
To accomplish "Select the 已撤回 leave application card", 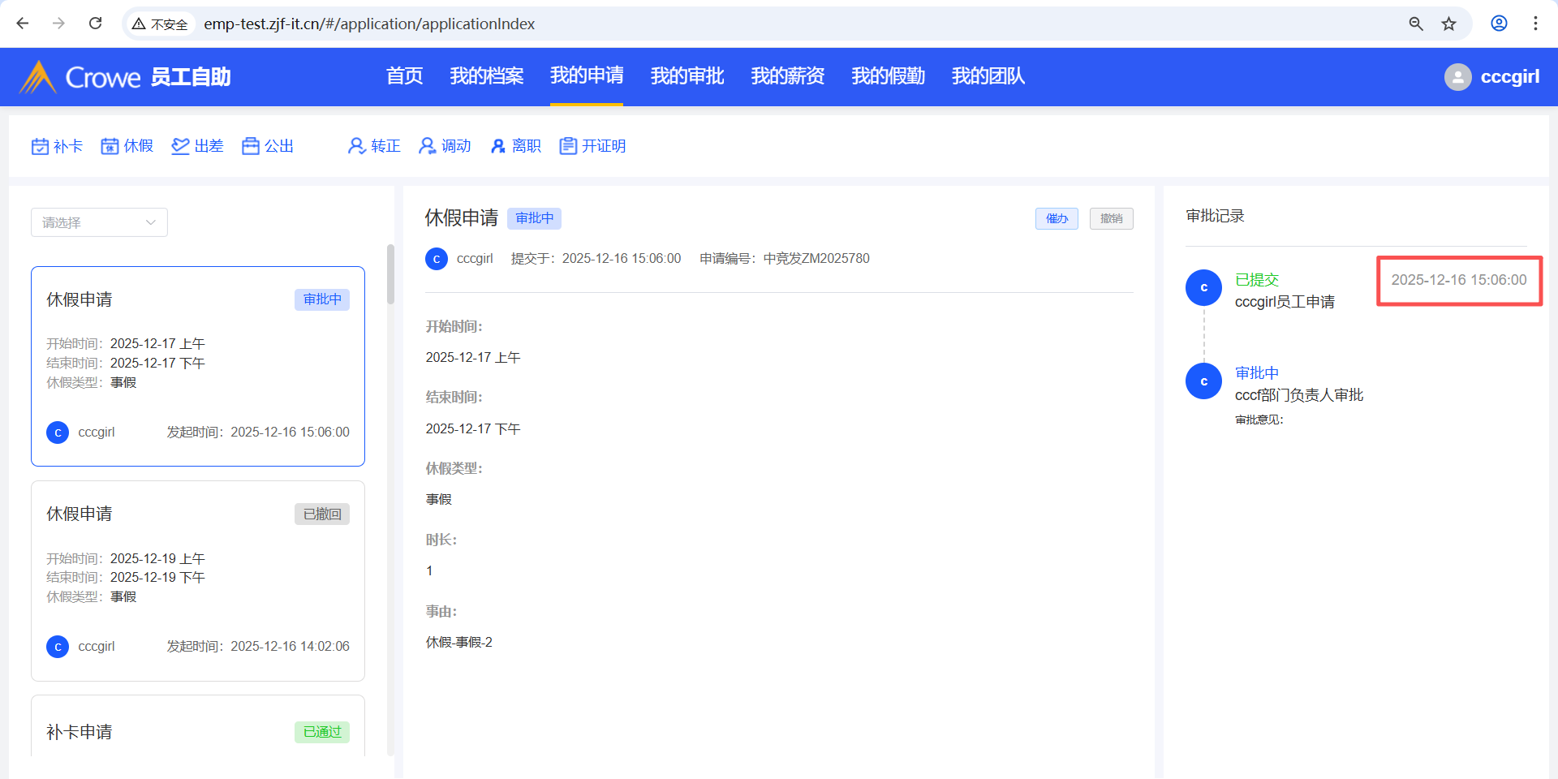I will click(197, 580).
